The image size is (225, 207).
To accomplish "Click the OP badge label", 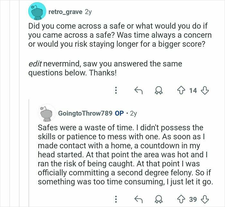I will click(119, 113).
